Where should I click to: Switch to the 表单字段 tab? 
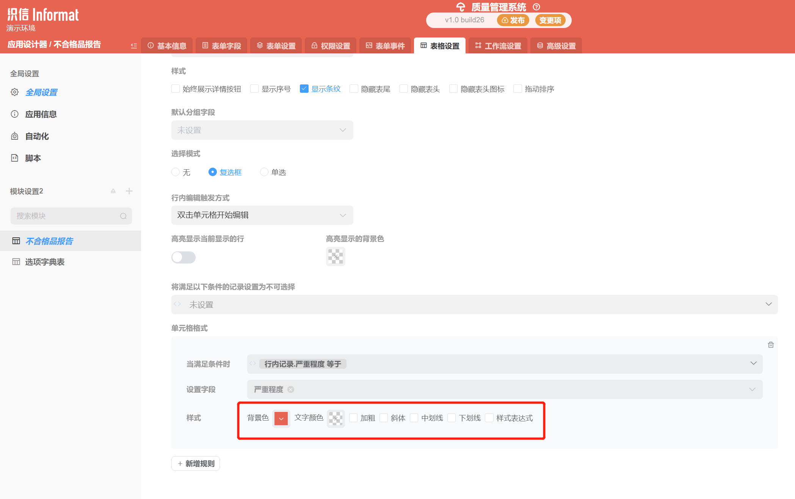click(x=222, y=46)
